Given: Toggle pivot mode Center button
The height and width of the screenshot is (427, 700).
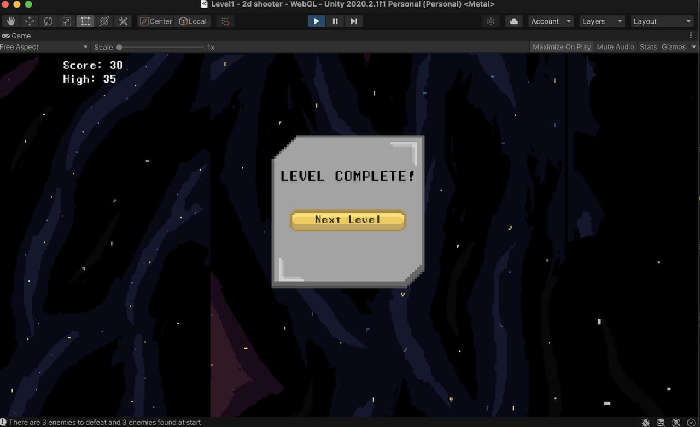Looking at the screenshot, I should [x=156, y=21].
